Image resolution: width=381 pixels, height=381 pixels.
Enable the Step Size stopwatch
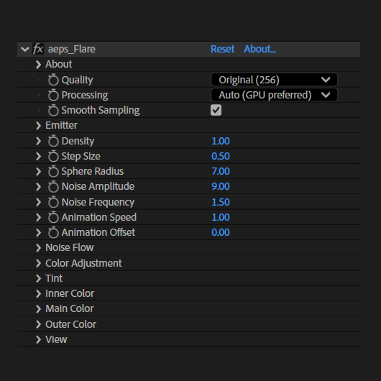(x=53, y=156)
